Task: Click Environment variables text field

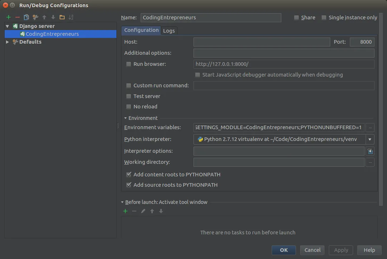Action: pos(279,127)
